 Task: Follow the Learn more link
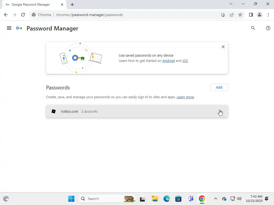pos(185,97)
